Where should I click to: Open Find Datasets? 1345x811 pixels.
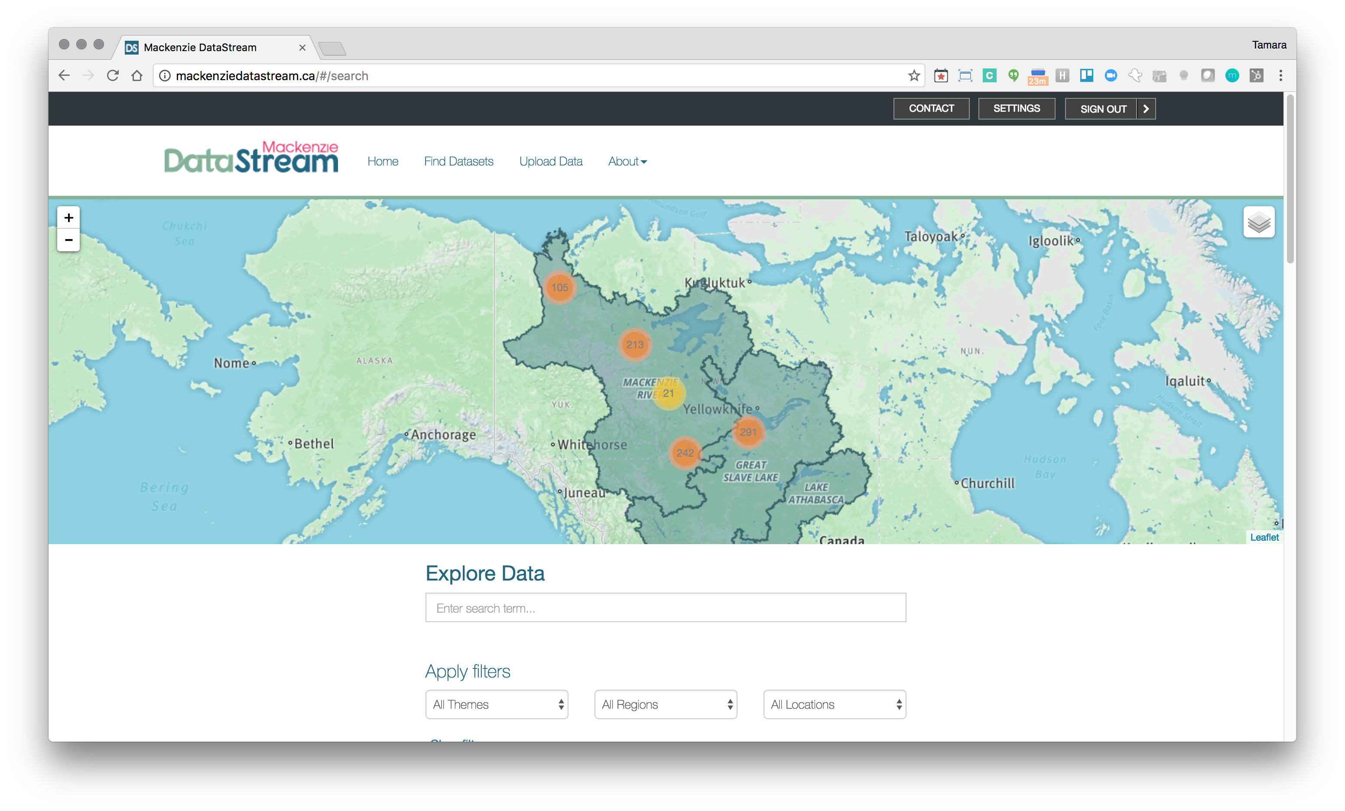pos(458,161)
